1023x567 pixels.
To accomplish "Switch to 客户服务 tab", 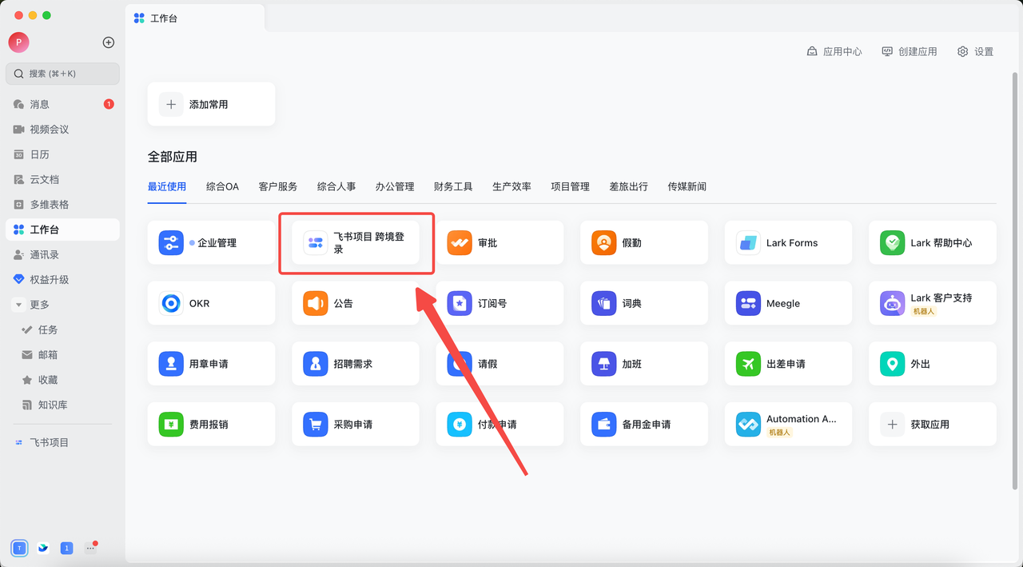I will [278, 186].
